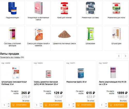Add ЦПС М150 Петролит to cart
This screenshot has height=109, width=129.
point(53,105)
